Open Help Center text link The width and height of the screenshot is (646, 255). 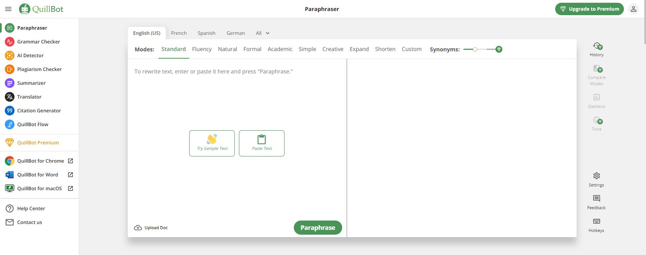coord(31,208)
